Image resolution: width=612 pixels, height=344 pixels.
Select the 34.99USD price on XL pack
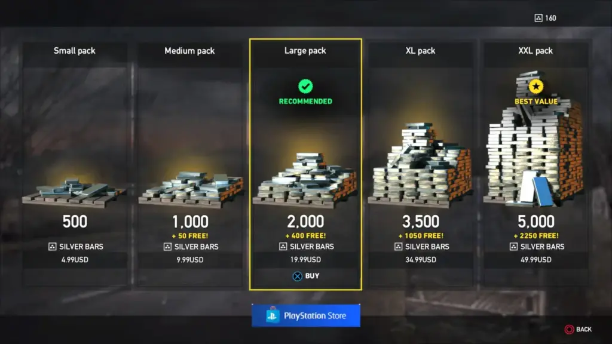[420, 260]
